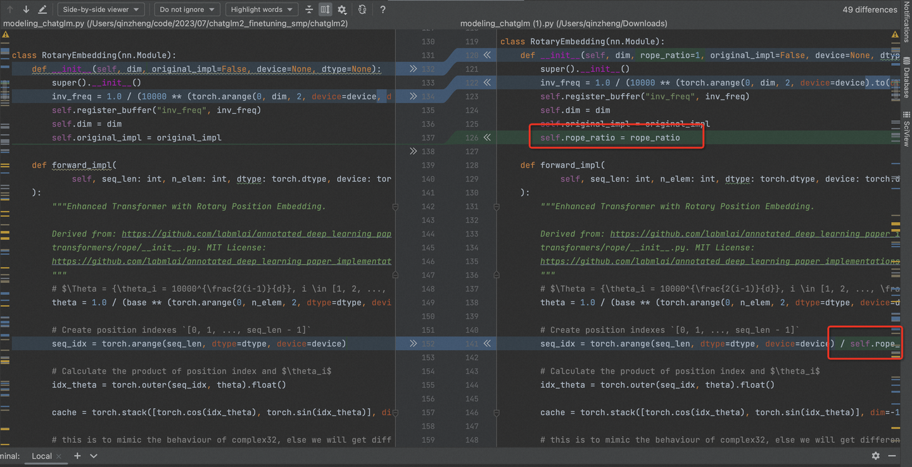Open GitHub link on left pane line 146
The width and height of the screenshot is (912, 467).
222,261
